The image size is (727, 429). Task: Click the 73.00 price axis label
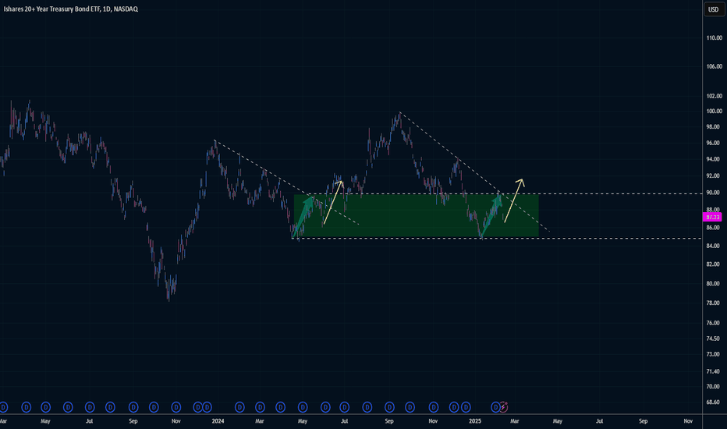714,354
